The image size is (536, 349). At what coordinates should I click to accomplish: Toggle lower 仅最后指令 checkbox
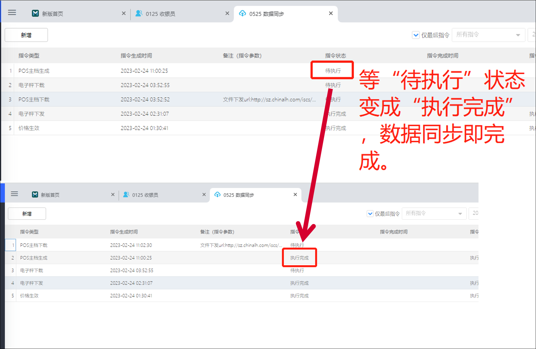[x=370, y=214]
